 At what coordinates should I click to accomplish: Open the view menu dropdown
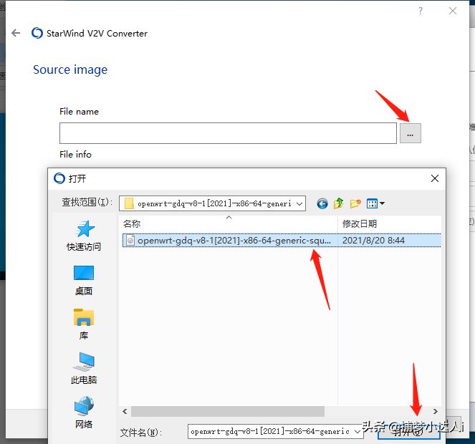(375, 203)
